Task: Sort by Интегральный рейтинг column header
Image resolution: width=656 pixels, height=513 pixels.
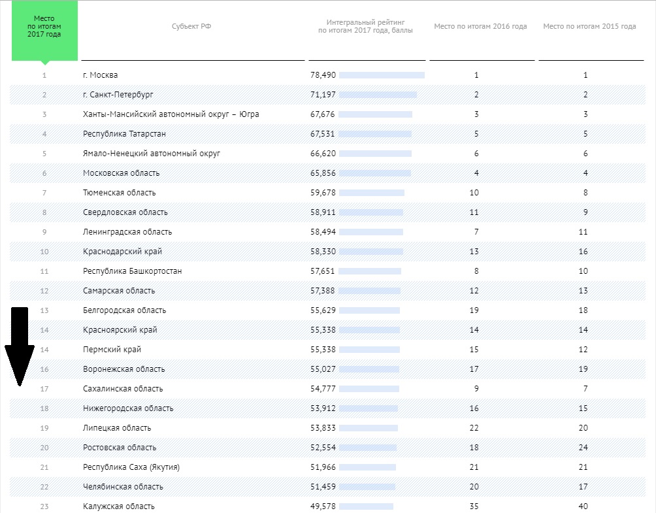Action: 365,27
